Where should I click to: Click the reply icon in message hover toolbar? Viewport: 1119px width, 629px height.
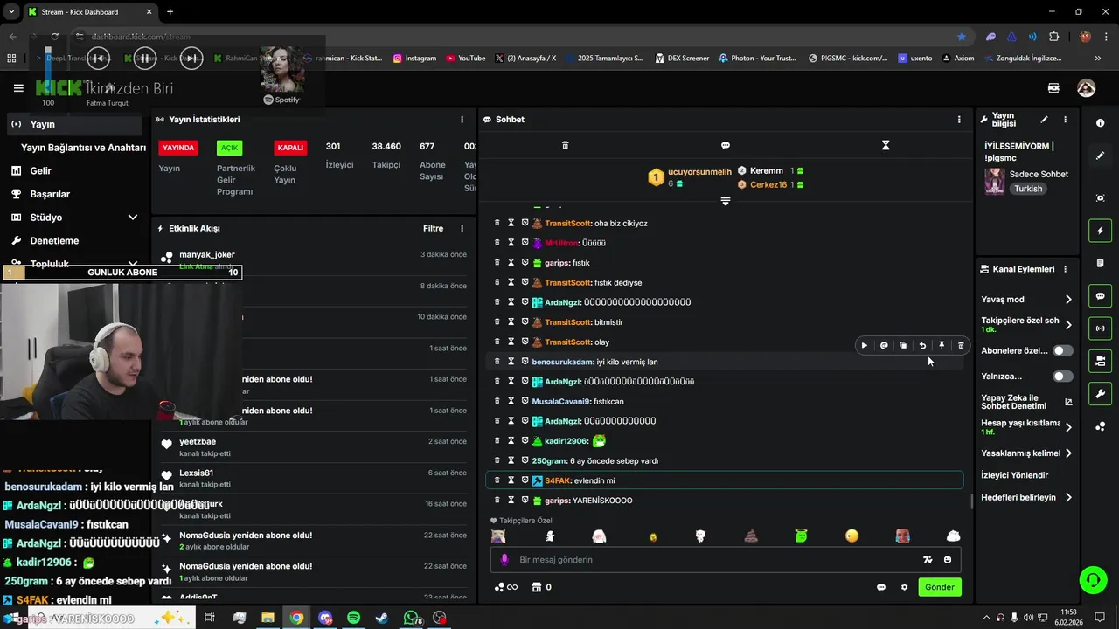884,345
